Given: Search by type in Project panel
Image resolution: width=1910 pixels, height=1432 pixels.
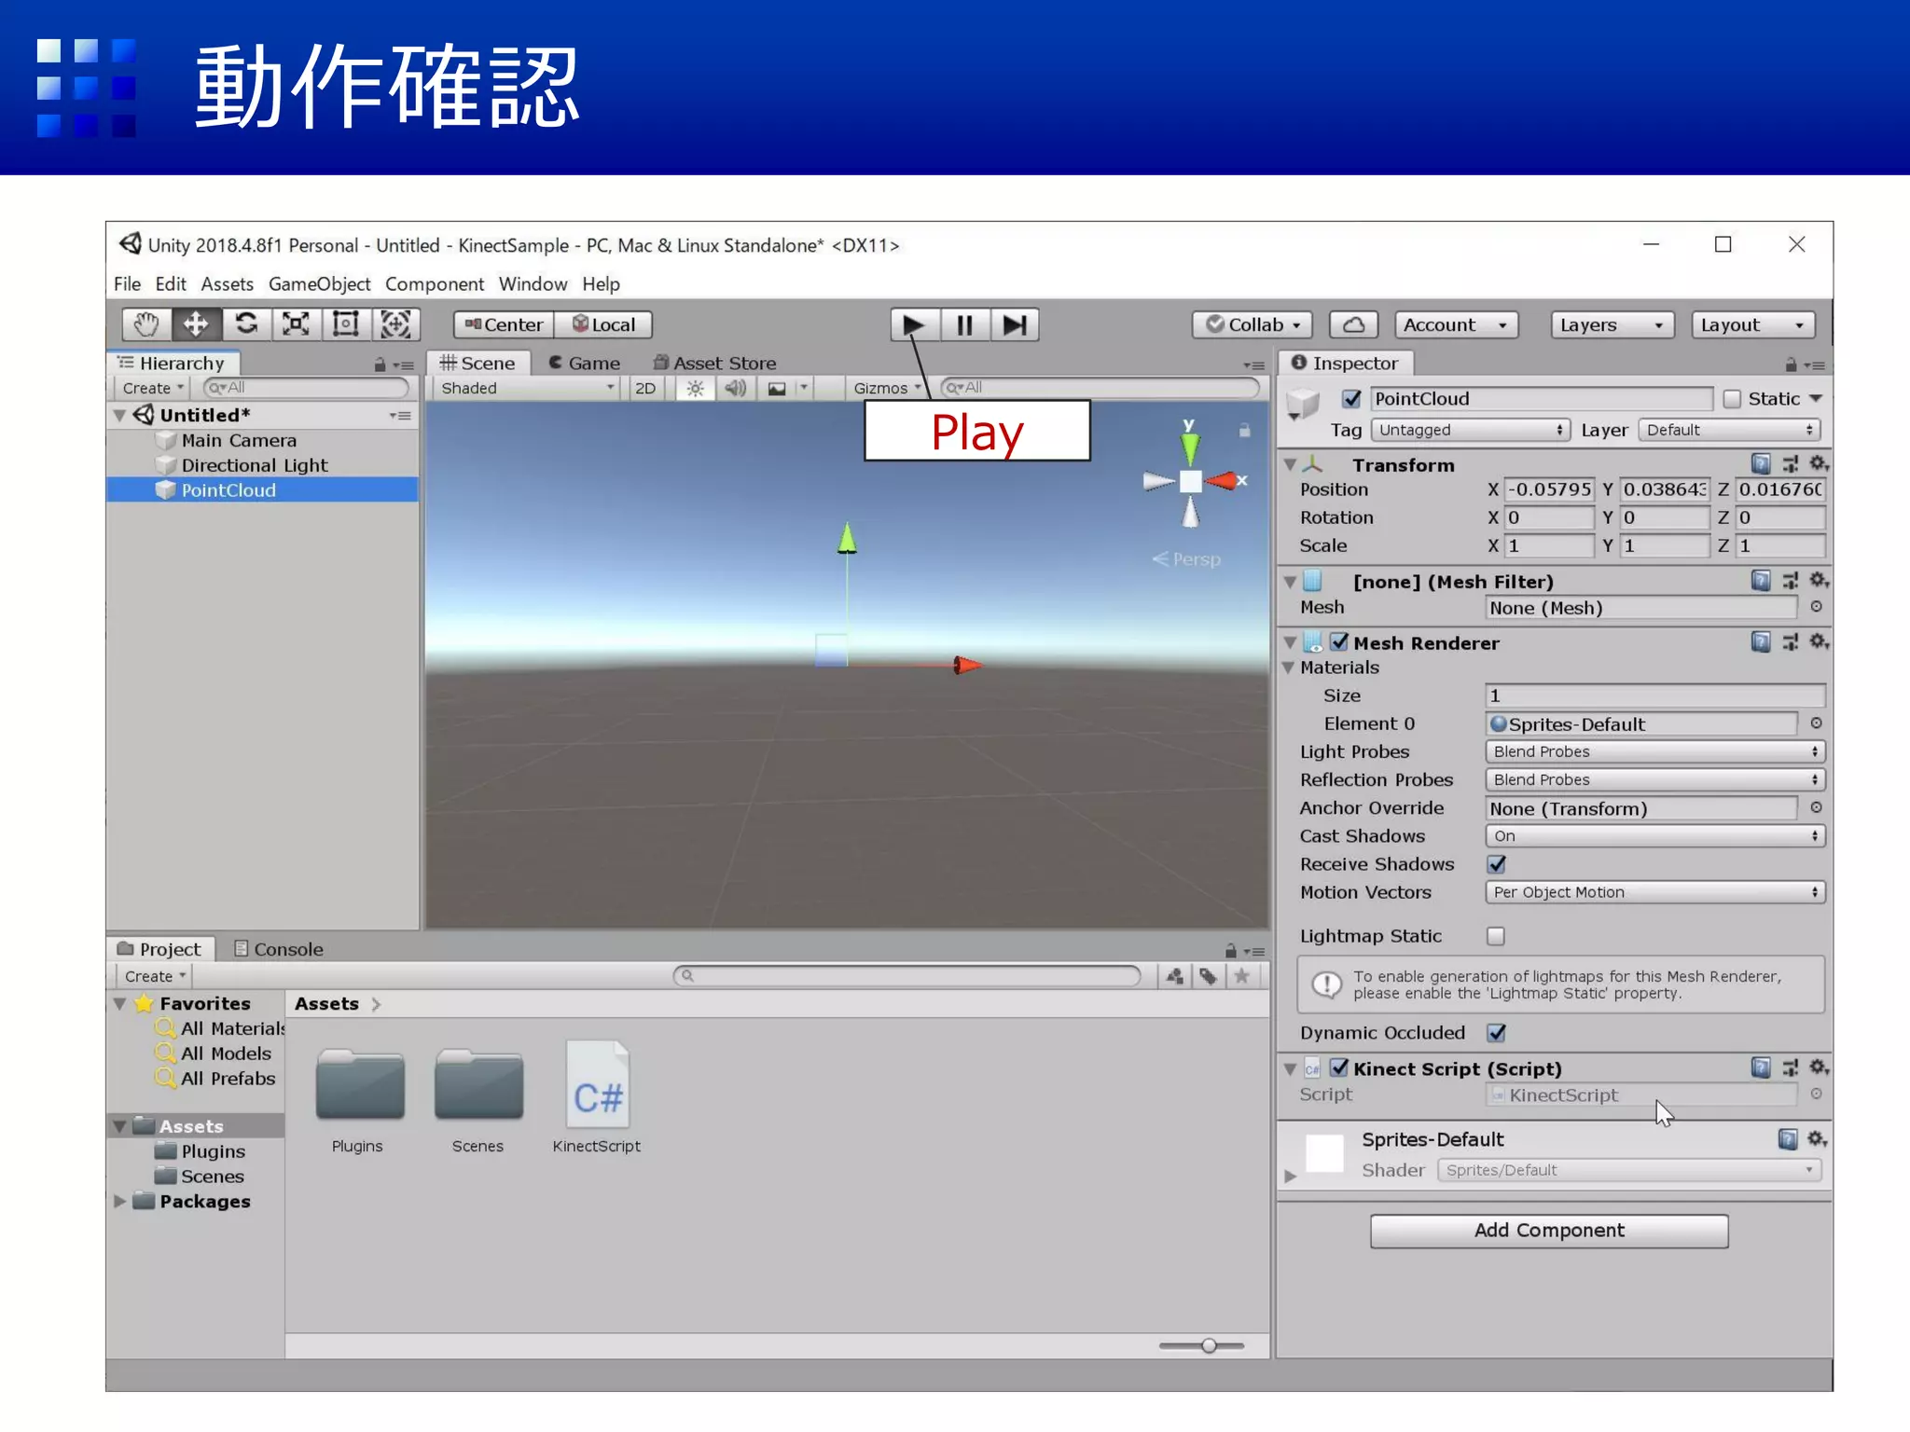Looking at the screenshot, I should (1175, 976).
